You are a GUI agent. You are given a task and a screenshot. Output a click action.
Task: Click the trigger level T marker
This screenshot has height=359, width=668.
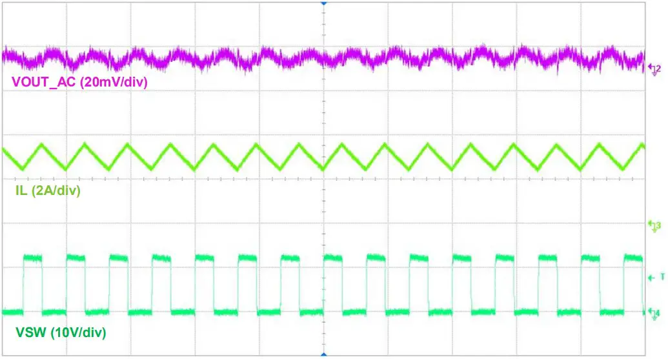point(656,278)
